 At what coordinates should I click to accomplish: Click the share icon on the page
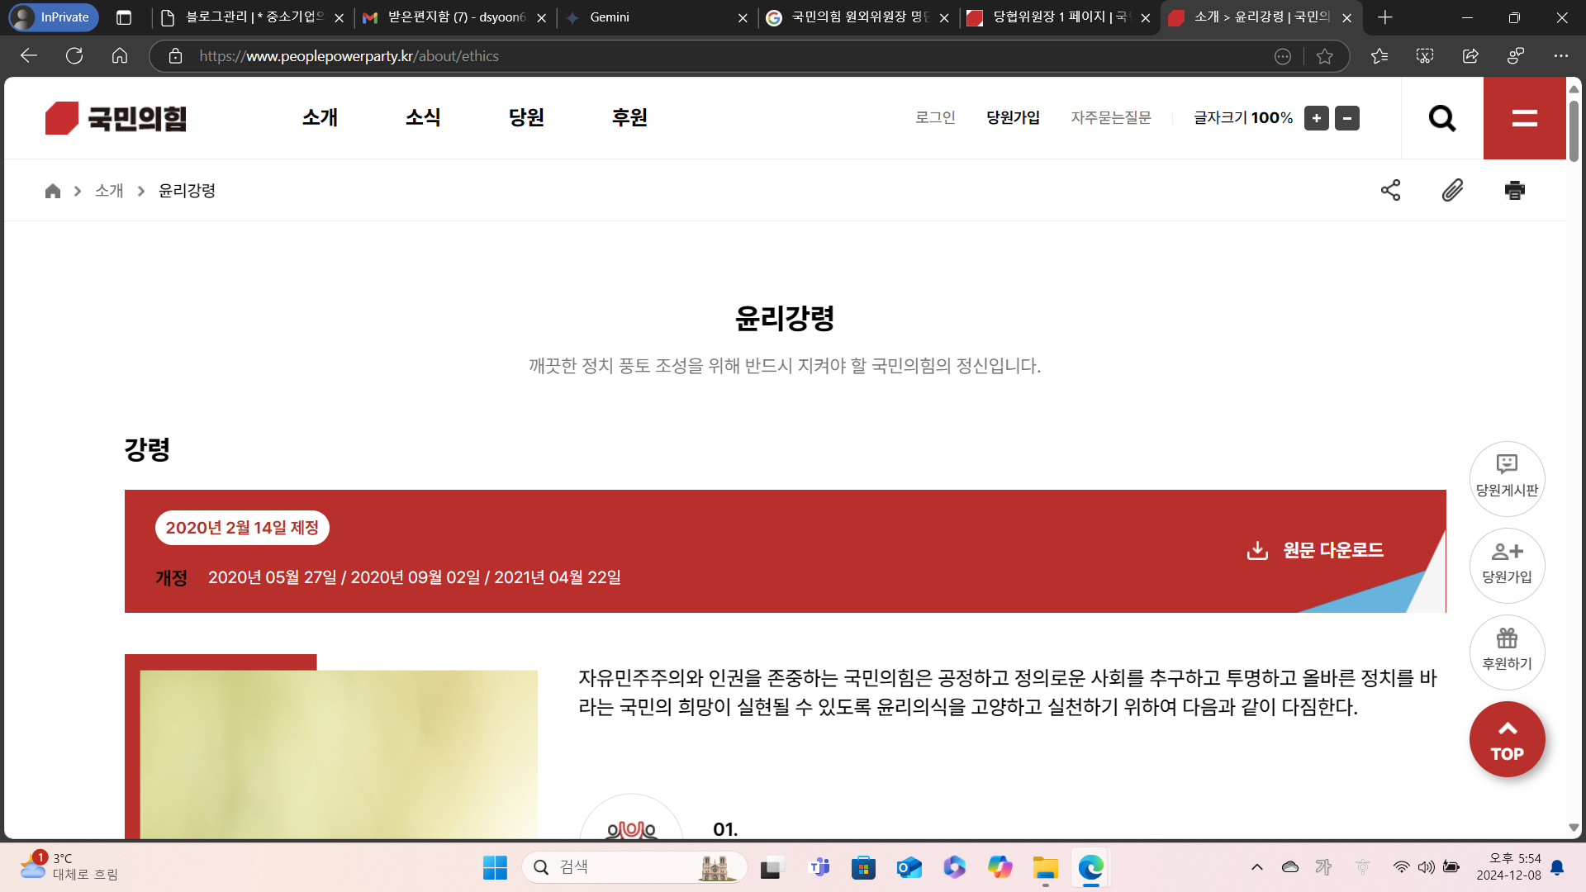pos(1390,190)
